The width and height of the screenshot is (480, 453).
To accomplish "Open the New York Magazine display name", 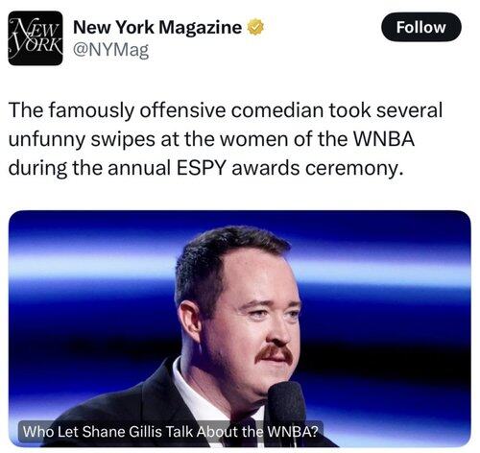I will pos(157,27).
